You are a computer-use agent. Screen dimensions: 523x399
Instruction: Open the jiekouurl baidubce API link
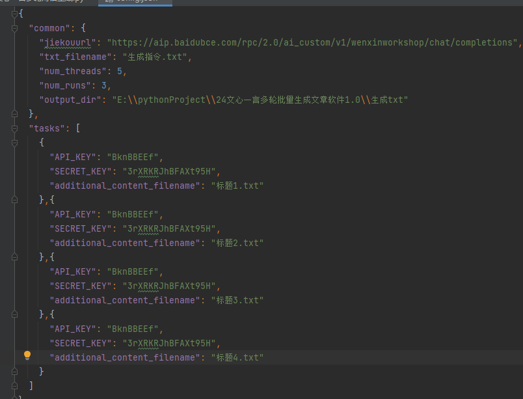(x=312, y=42)
